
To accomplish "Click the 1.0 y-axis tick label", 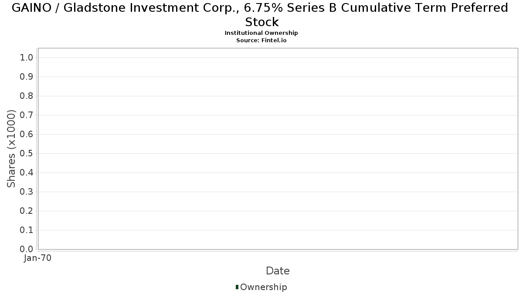I will (27, 58).
